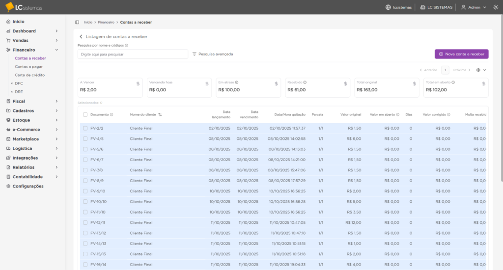
Task: Select the DRE menu item
Action: tap(19, 92)
